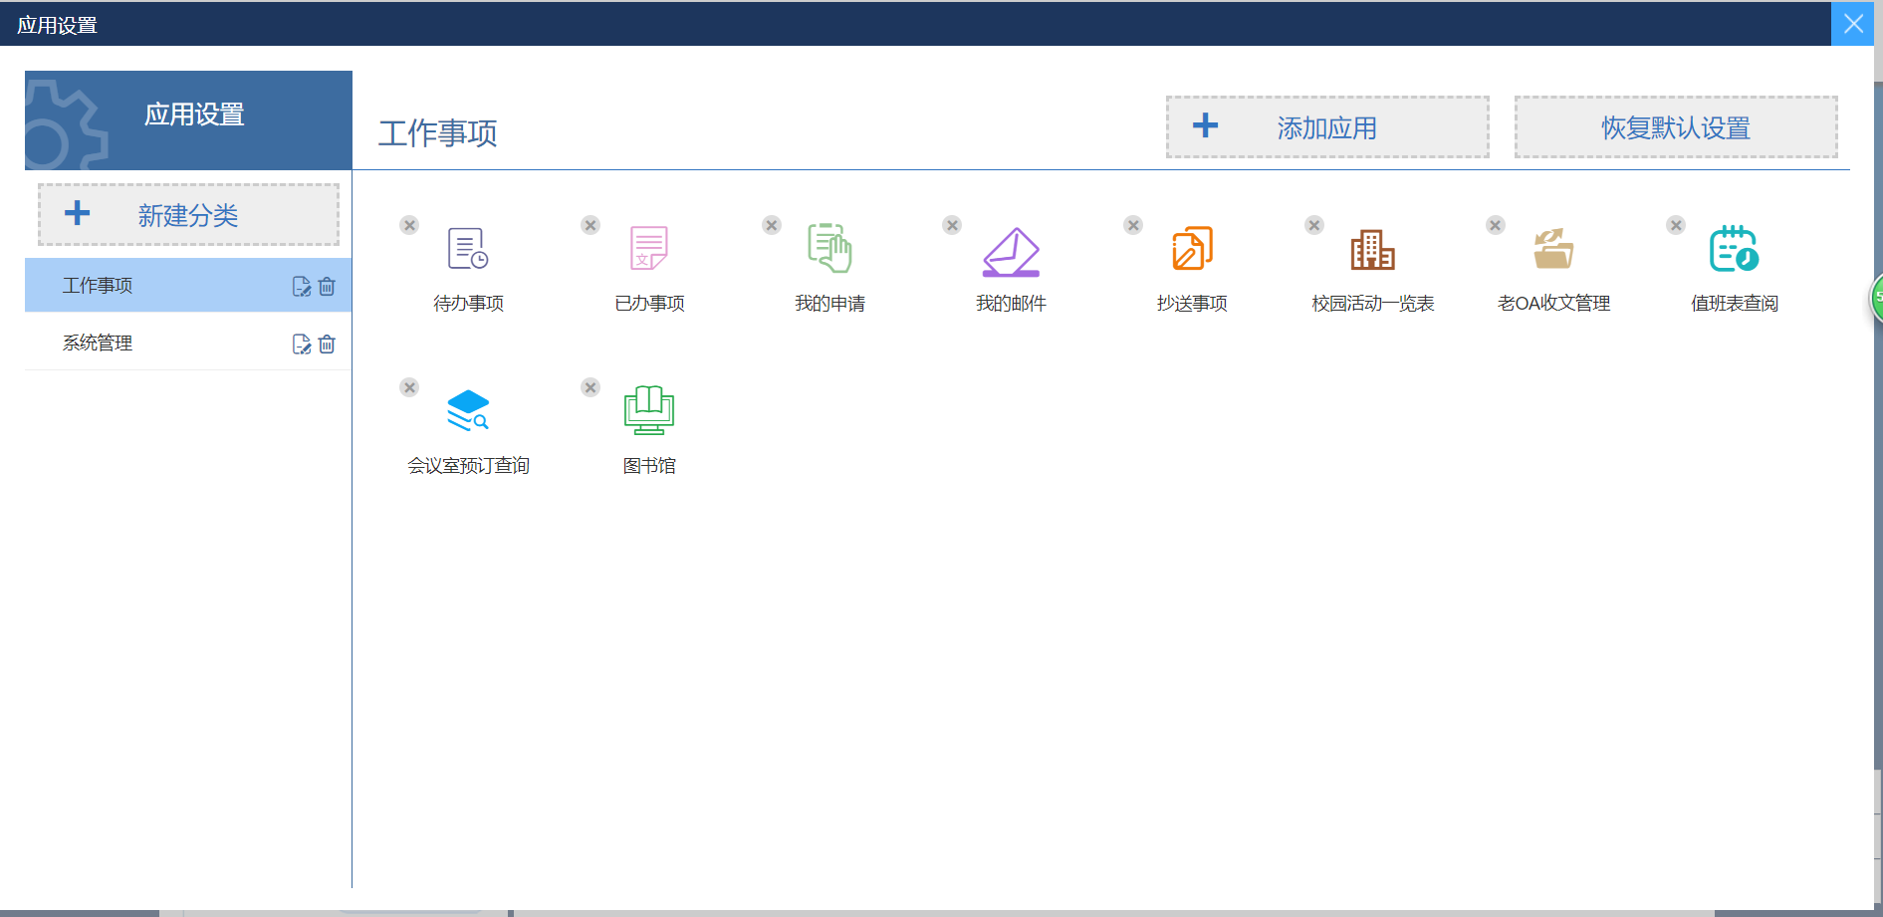Click the 老OA收文管理 folder icon
Screen dimensions: 1883x917
tap(1553, 250)
